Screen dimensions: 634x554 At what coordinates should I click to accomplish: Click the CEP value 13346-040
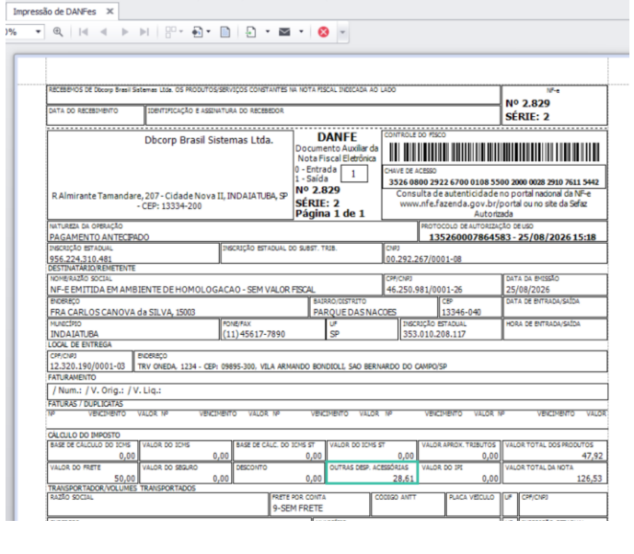pos(461,312)
